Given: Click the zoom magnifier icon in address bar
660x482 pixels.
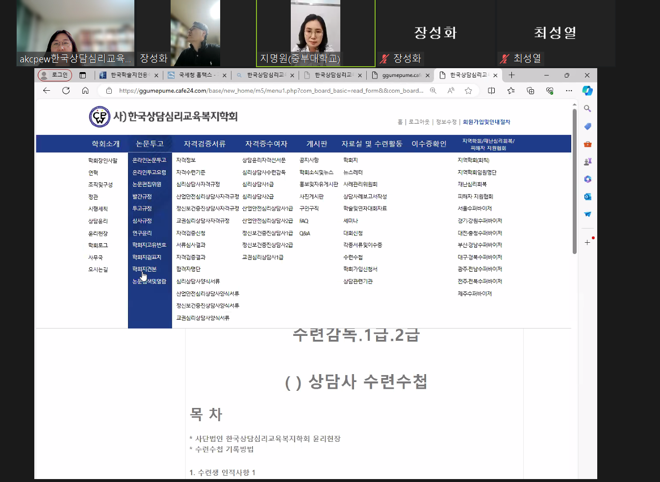Looking at the screenshot, I should click(433, 90).
